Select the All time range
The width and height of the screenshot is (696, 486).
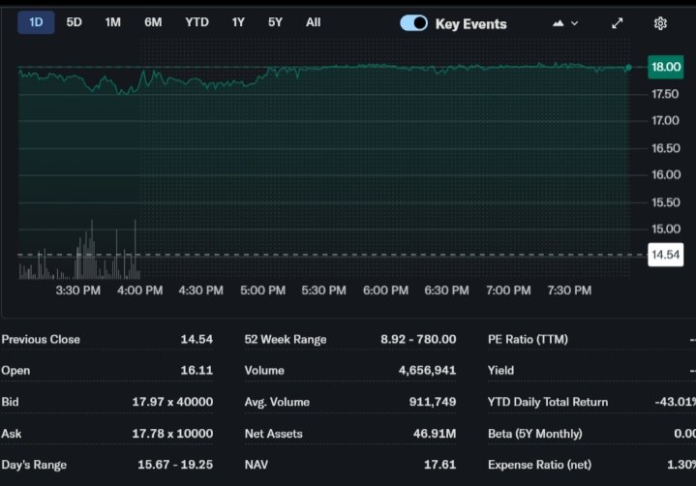pyautogui.click(x=313, y=22)
